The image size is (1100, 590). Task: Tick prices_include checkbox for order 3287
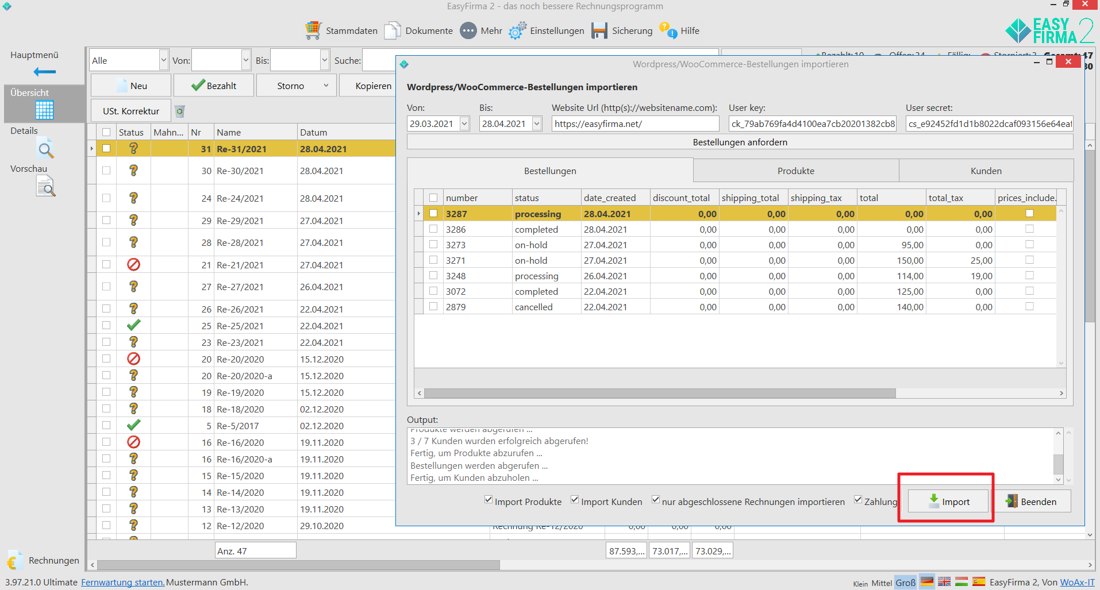point(1029,213)
